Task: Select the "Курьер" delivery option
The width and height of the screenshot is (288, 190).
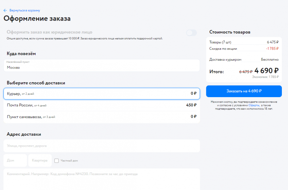Action: click(x=101, y=94)
